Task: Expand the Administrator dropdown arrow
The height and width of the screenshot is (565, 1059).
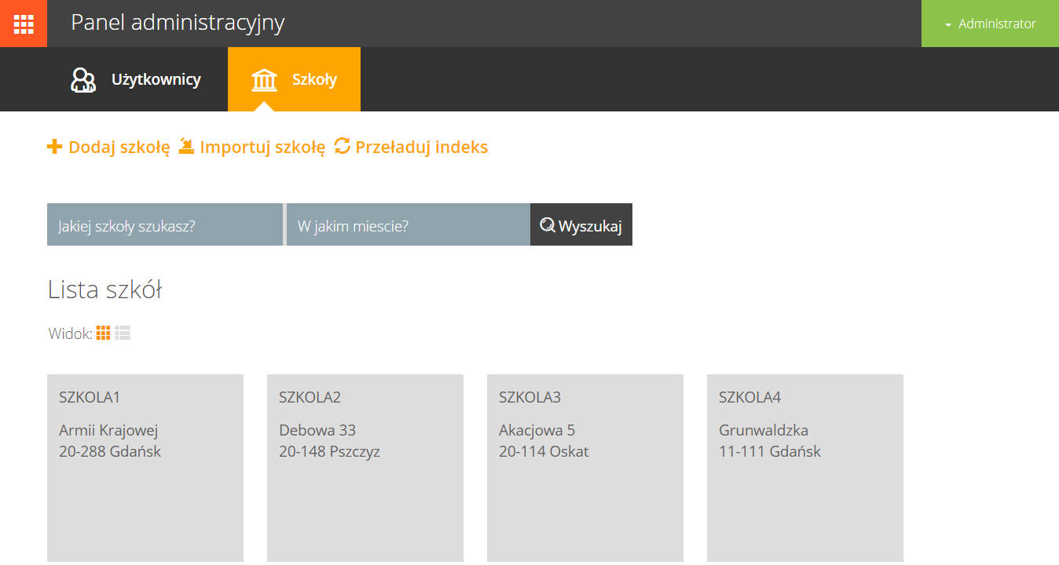Action: [x=948, y=25]
